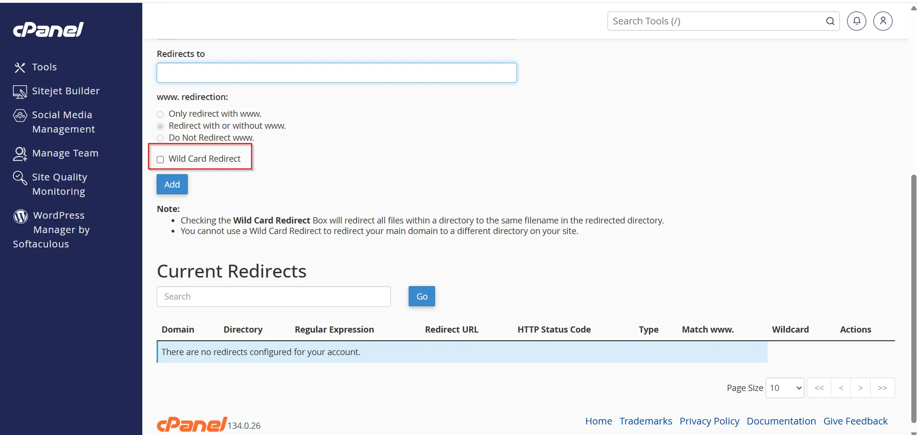Open the user account icon
This screenshot has height=435, width=918.
(x=883, y=21)
